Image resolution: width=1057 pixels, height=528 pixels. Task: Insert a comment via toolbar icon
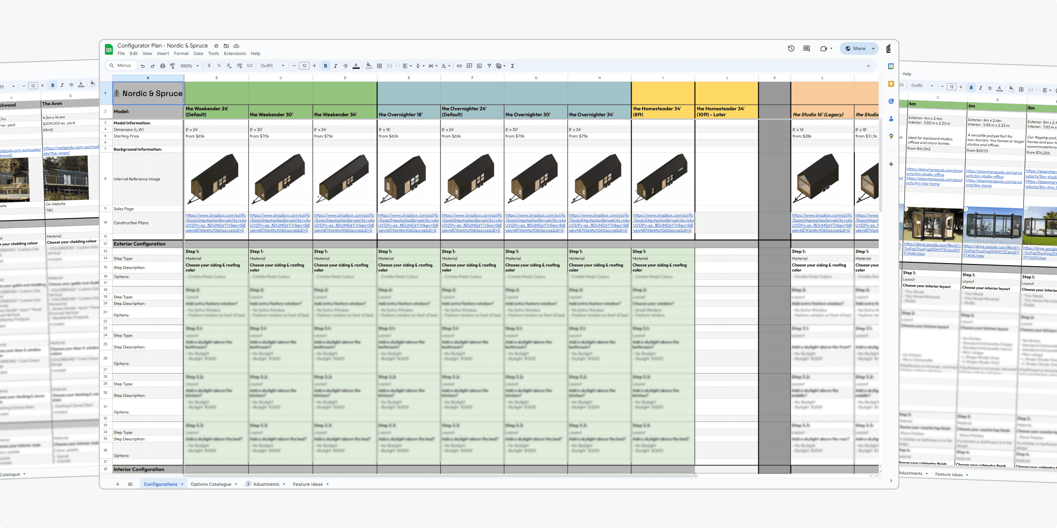(x=469, y=66)
